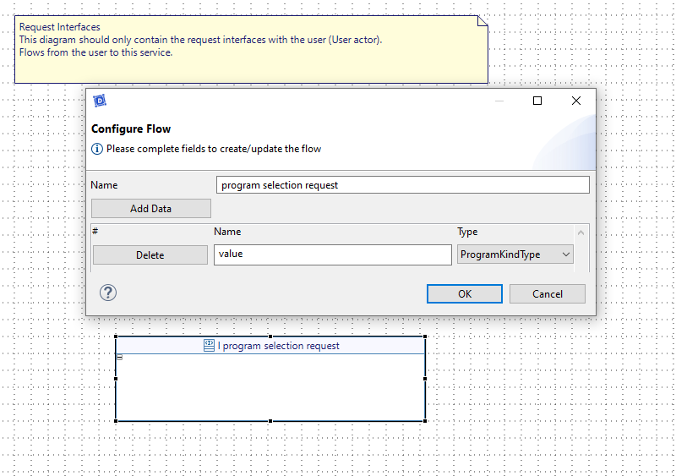Click the Add Data button
The width and height of the screenshot is (676, 476).
(x=151, y=209)
